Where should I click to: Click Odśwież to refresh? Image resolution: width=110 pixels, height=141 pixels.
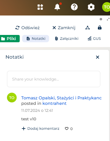coord(28,28)
